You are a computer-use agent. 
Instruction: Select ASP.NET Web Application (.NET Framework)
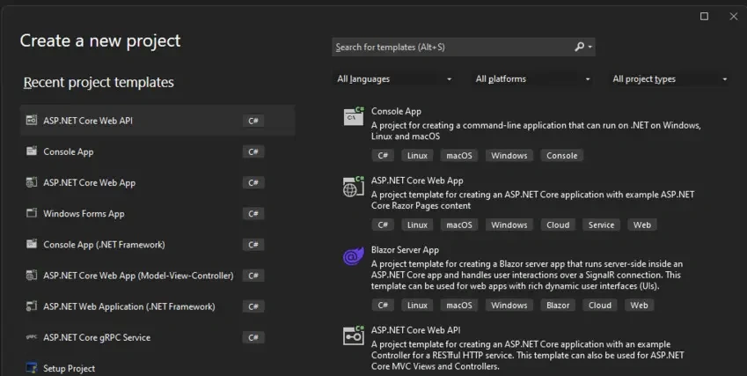click(x=157, y=306)
